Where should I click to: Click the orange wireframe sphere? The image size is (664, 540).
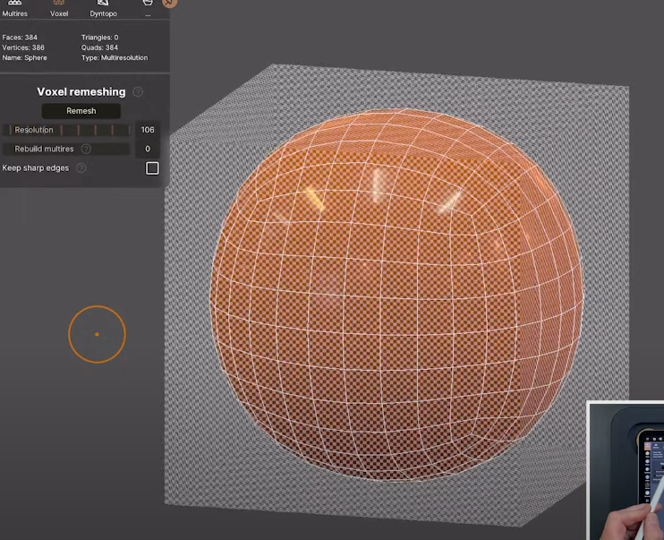[x=398, y=296]
